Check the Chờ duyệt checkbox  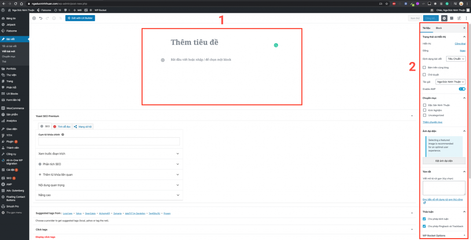click(x=424, y=75)
